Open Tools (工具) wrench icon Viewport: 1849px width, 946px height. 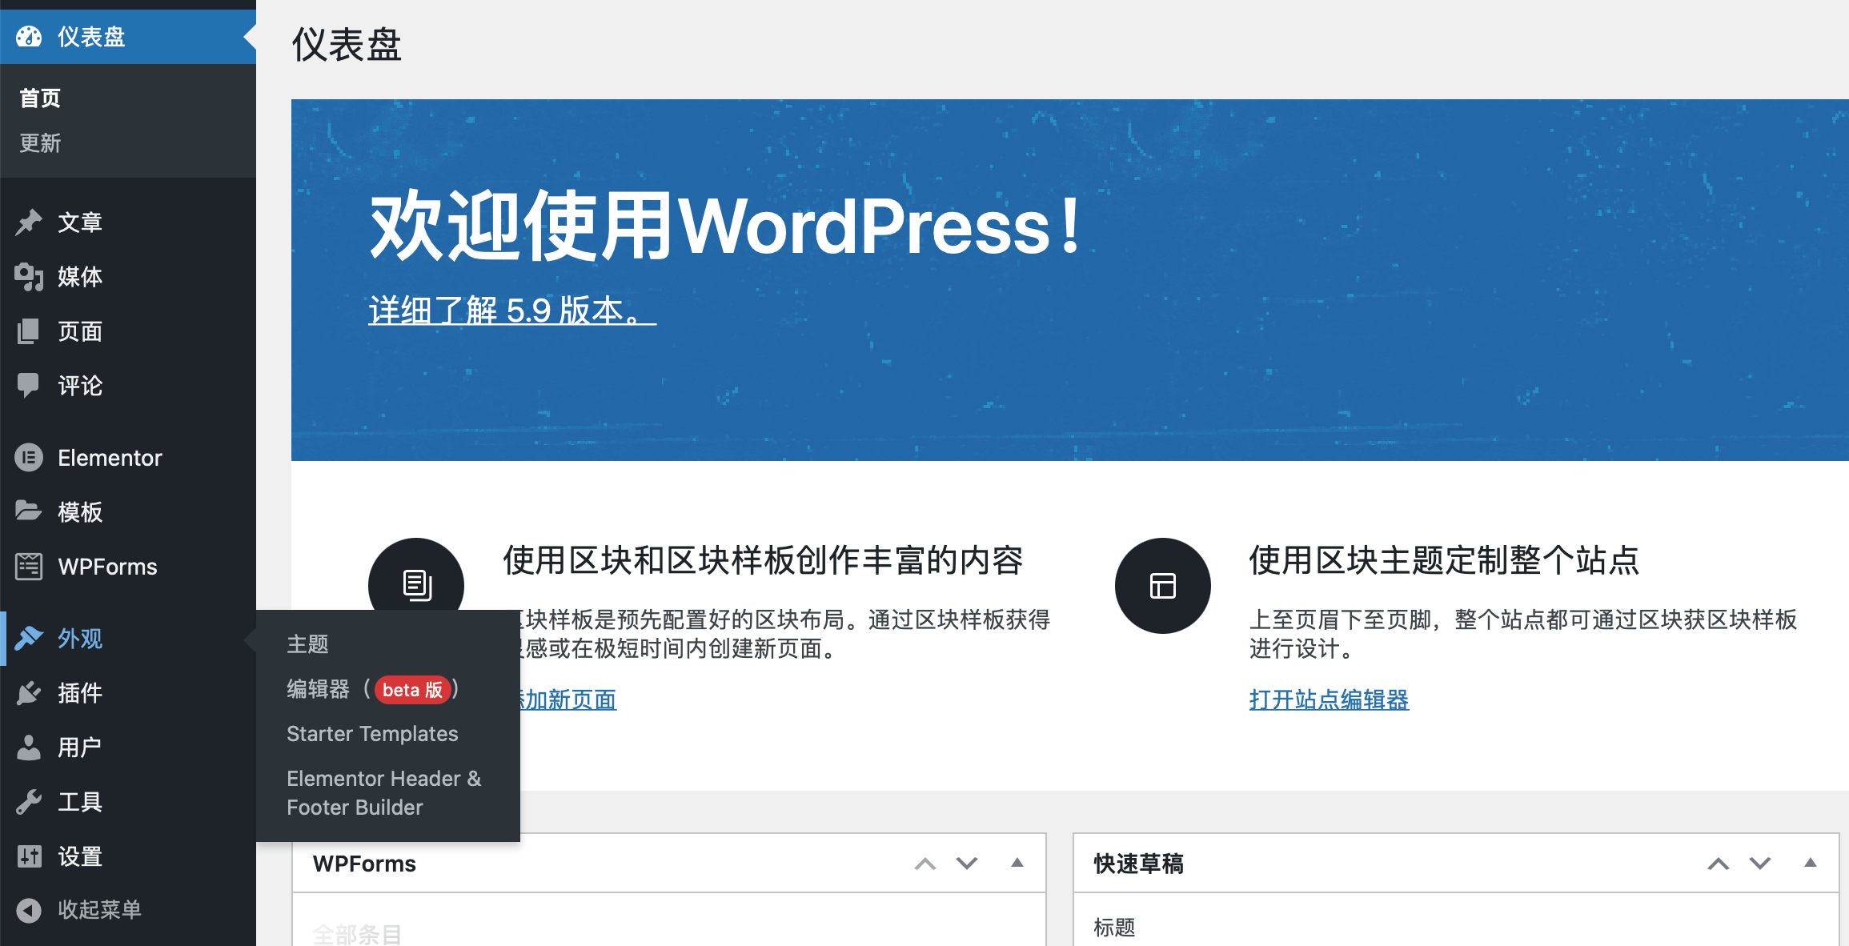pyautogui.click(x=29, y=802)
